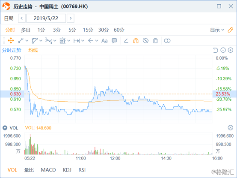Screen dimensions: 237x178
Task: Open line segment tool options dropdown
Action: coord(27,41)
